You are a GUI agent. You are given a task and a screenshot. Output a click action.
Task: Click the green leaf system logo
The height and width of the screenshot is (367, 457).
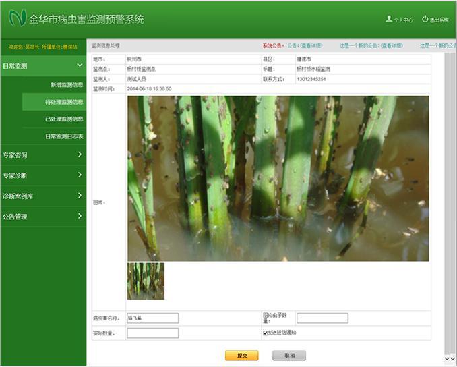click(x=18, y=18)
